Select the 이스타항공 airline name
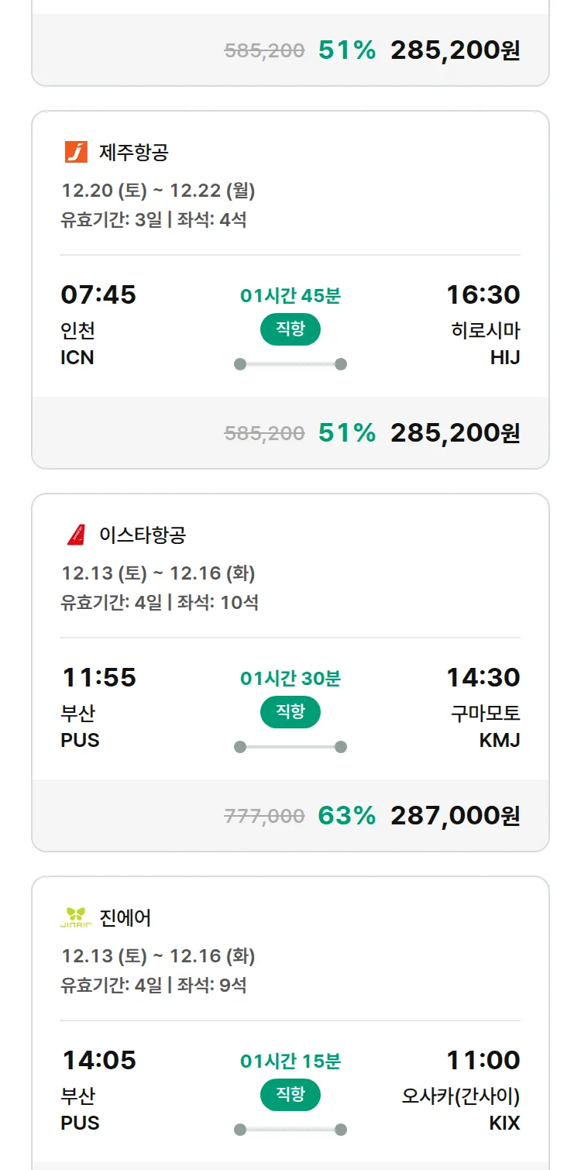This screenshot has height=1170, width=581. click(143, 535)
